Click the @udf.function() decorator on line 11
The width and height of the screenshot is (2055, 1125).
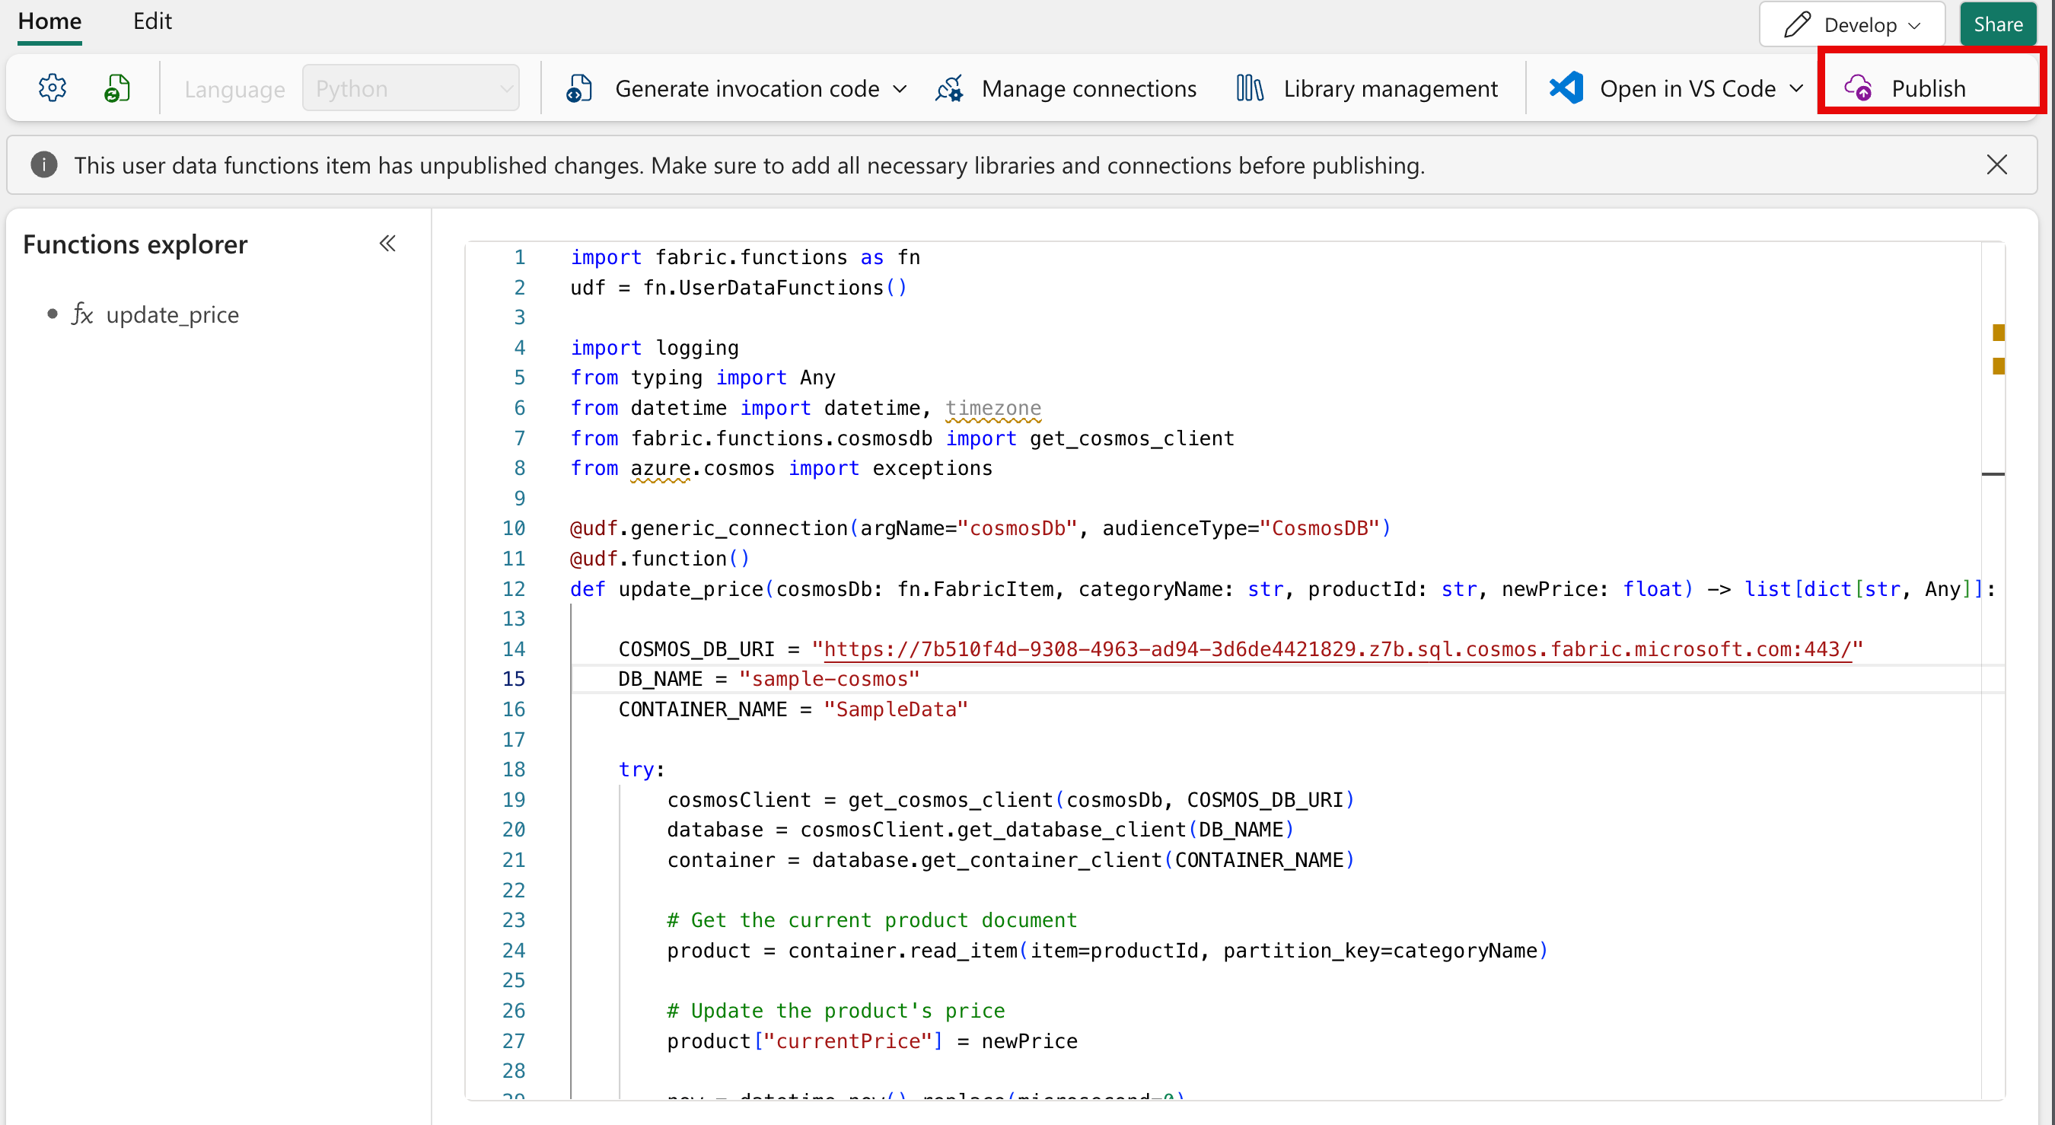click(660, 559)
